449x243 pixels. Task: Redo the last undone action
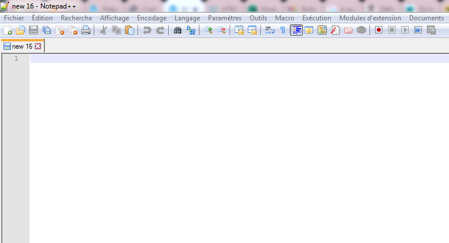[160, 30]
